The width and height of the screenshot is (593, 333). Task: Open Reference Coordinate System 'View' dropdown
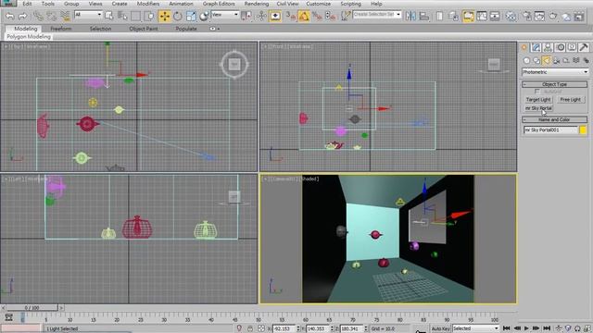coord(225,15)
